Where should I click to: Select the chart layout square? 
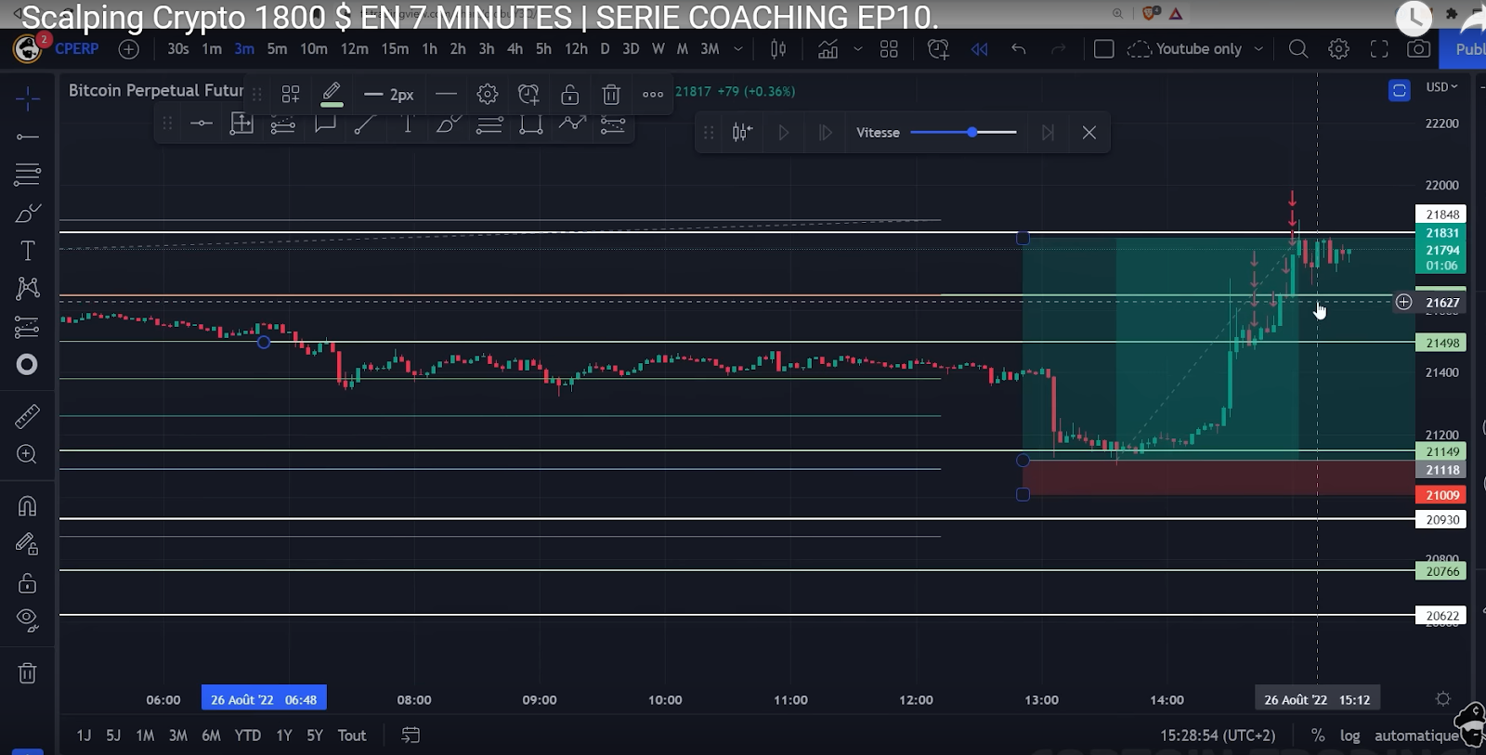(x=1103, y=49)
